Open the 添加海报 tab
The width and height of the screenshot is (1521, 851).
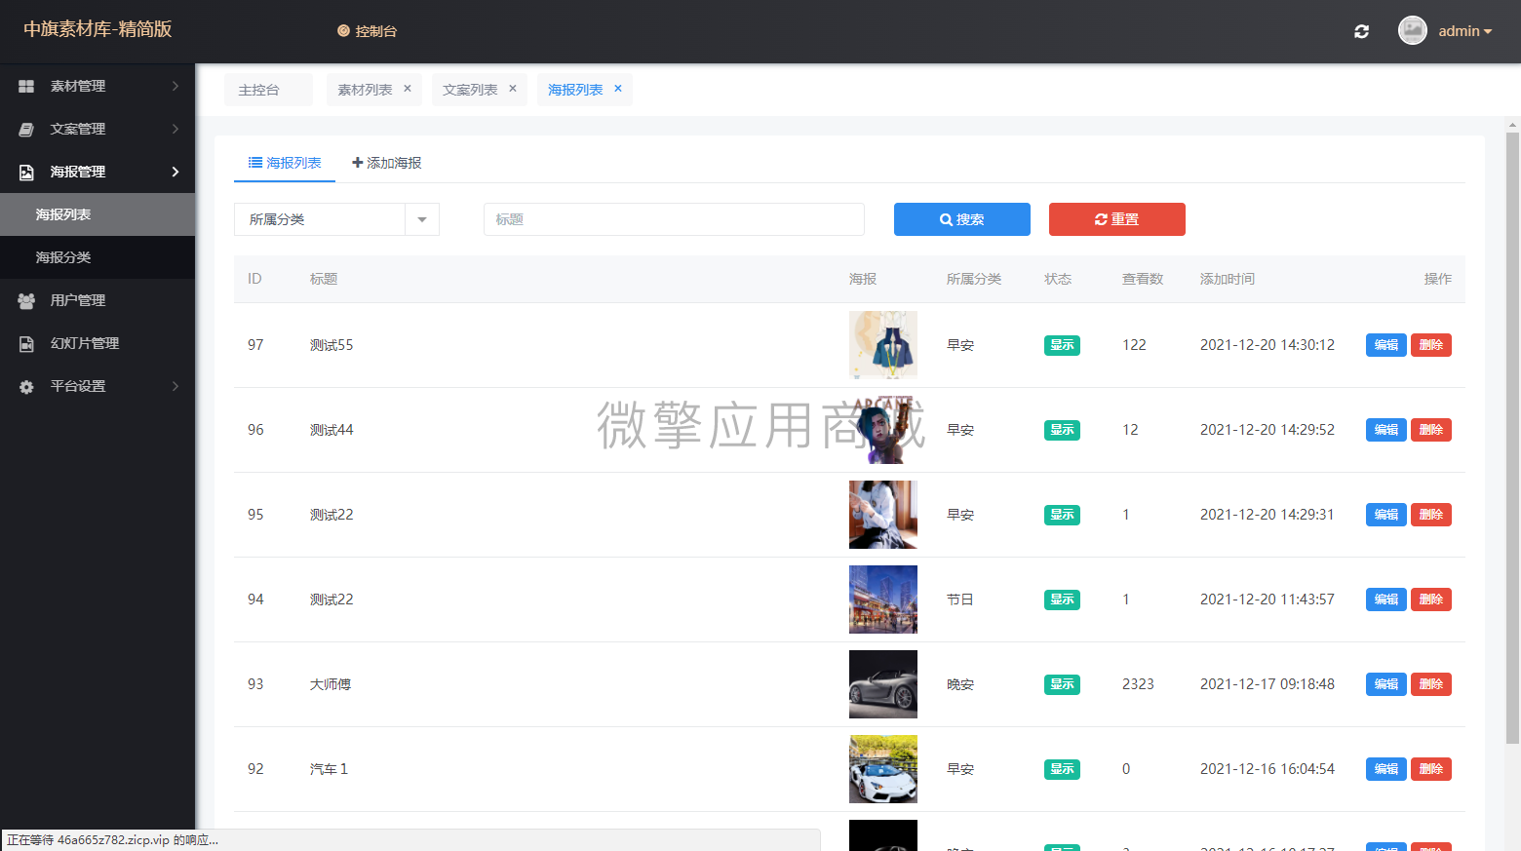(387, 163)
